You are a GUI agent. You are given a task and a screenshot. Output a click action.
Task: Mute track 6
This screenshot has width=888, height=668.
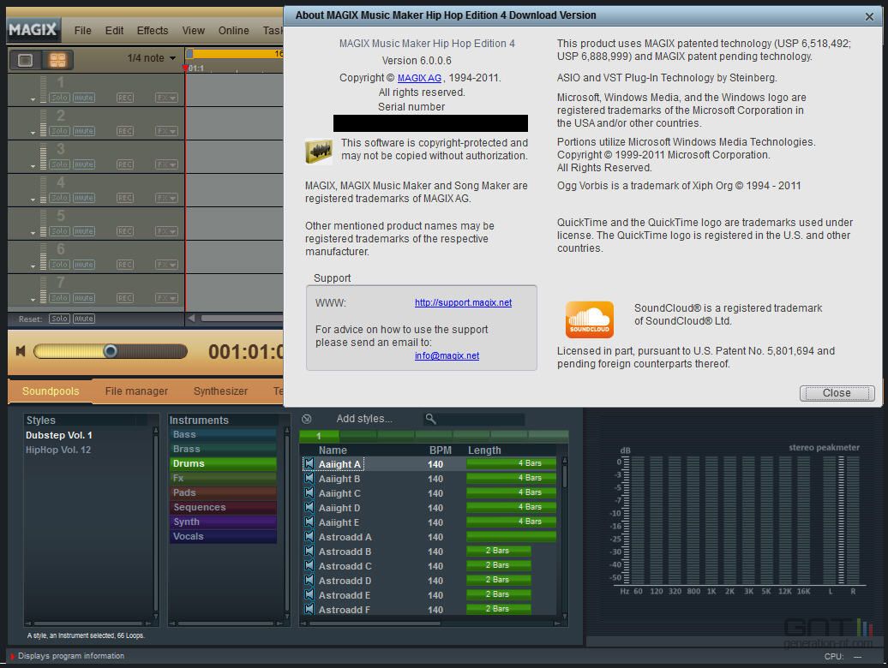tap(84, 264)
